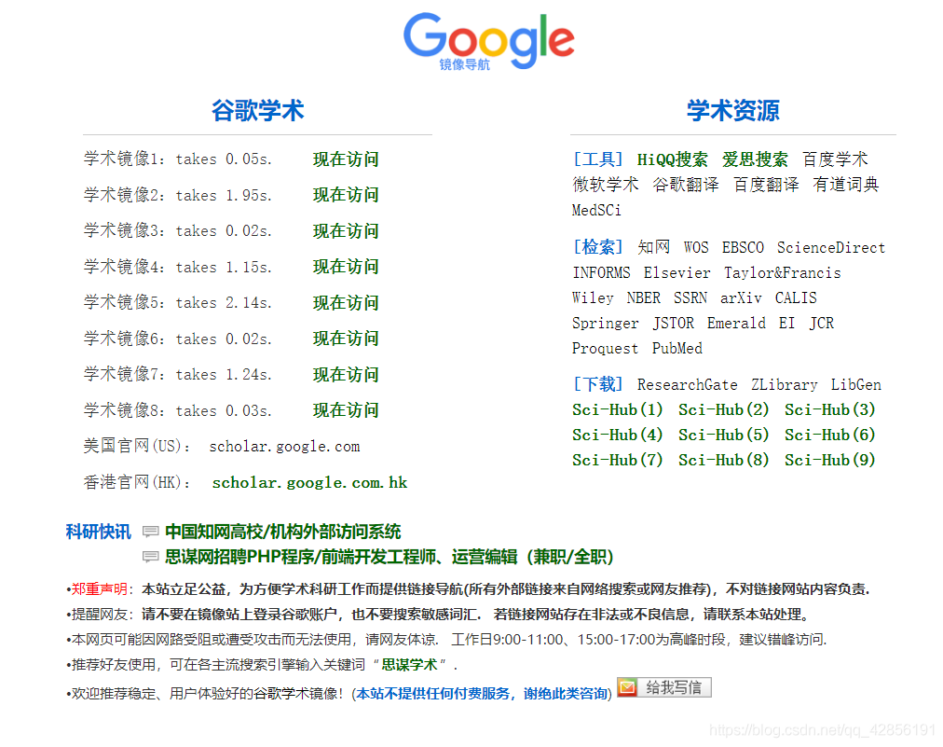Screen dimensions: 943x747
Task: Visit 学术镜像8 via 现在访问
Action: (346, 410)
